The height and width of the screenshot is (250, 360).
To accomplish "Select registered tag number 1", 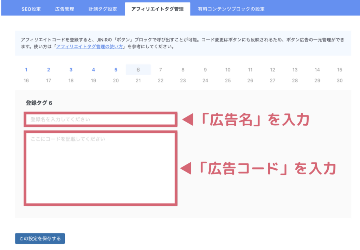I will pos(26,70).
